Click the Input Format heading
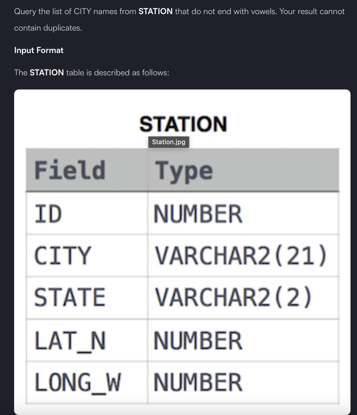 coord(39,50)
